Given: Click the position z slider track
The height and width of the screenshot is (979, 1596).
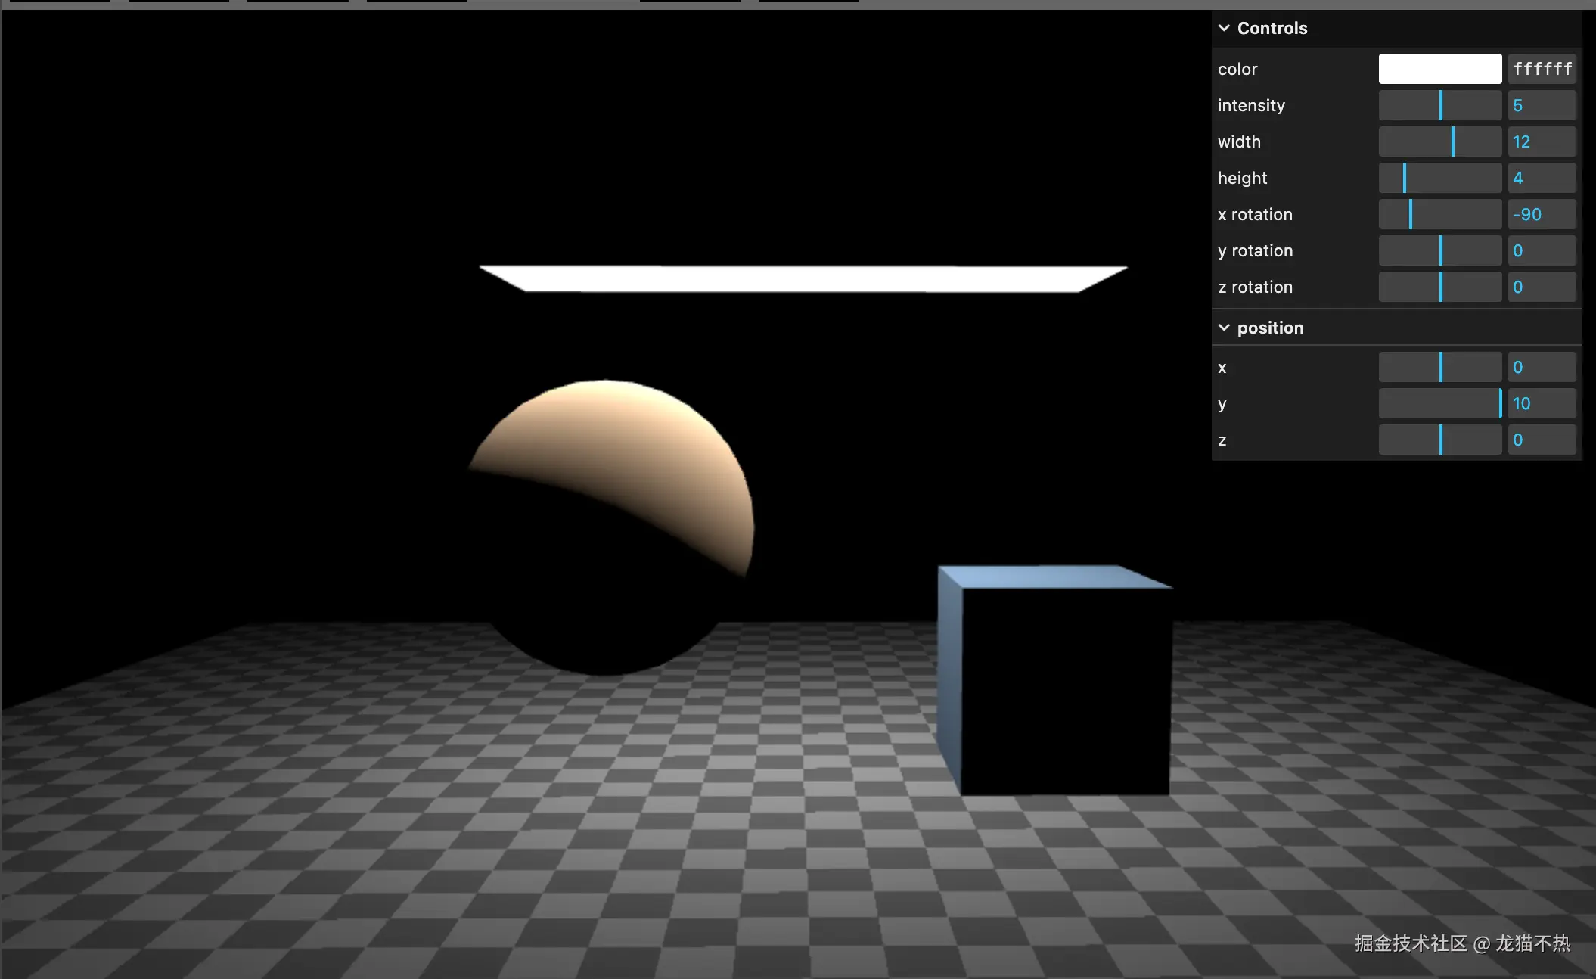Looking at the screenshot, I should tap(1439, 440).
